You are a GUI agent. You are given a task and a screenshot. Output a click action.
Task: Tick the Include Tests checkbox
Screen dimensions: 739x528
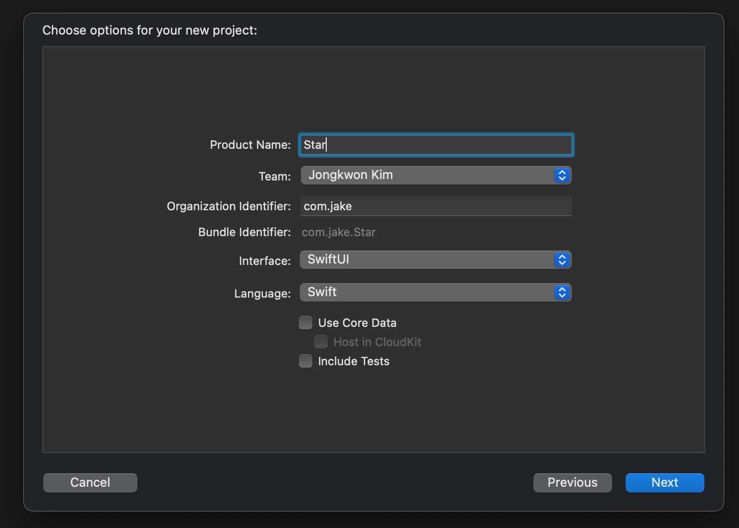pyautogui.click(x=306, y=361)
